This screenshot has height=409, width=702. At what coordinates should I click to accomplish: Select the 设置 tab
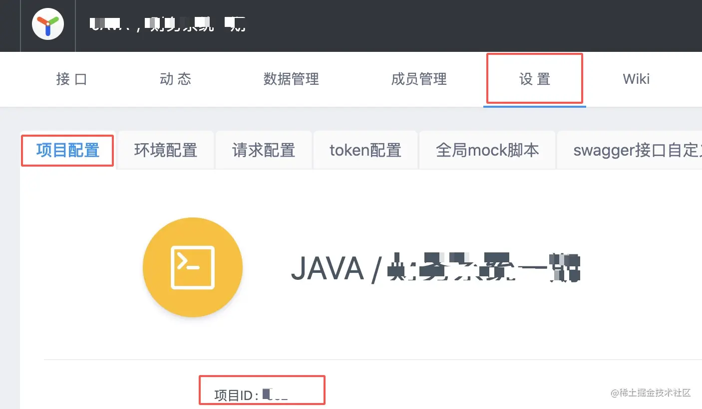coord(534,79)
